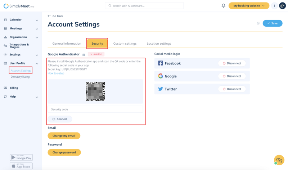
Task: Click the Security code input field
Action: click(95, 109)
